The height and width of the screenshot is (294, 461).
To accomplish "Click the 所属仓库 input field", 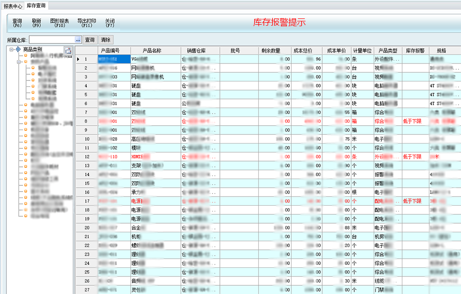I will click(52, 40).
